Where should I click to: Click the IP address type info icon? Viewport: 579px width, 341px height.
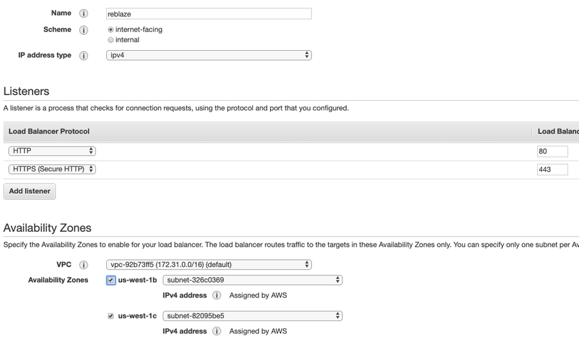tap(84, 56)
